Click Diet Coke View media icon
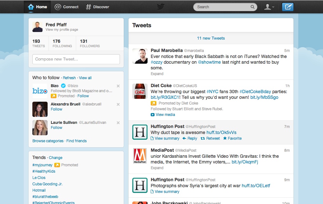 [152, 115]
